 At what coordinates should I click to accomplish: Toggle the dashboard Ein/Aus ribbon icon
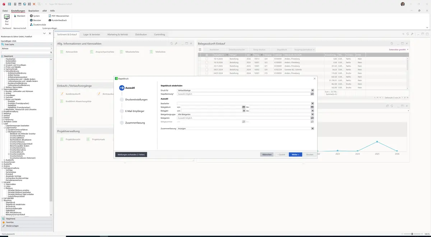[7, 19]
